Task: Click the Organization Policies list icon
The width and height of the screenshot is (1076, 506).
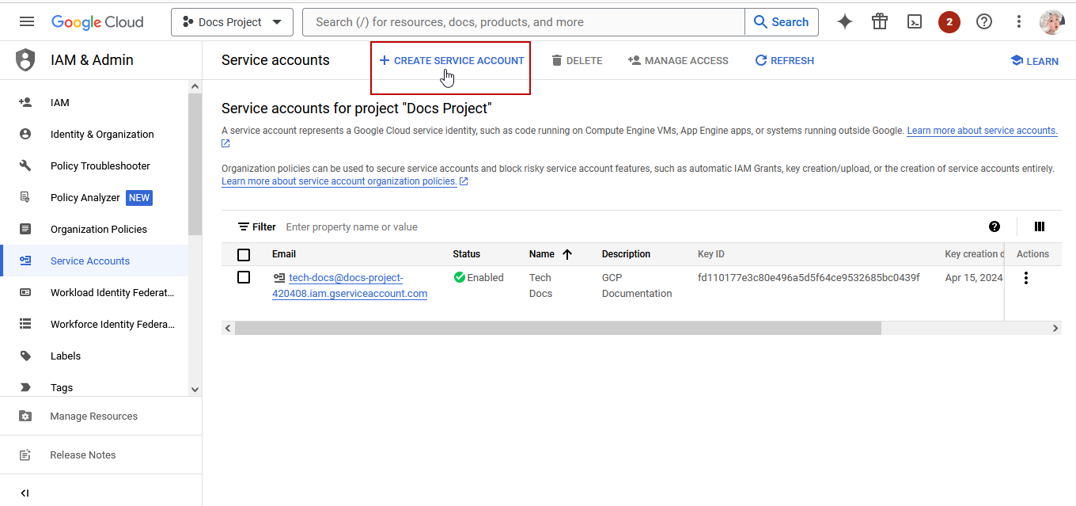Action: pos(25,229)
